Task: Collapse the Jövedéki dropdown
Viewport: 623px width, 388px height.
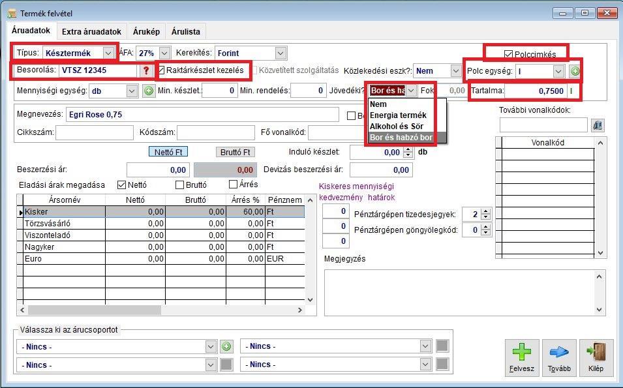Action: [x=411, y=91]
